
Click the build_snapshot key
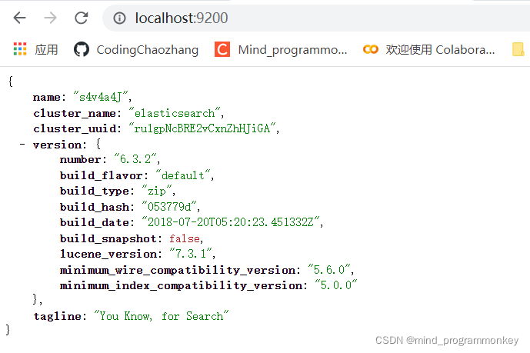pos(109,239)
